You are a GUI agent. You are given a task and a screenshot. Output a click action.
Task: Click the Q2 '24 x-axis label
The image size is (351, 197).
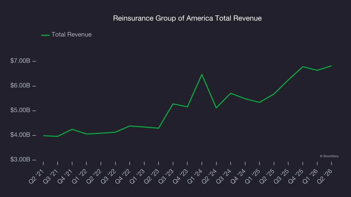tap(210, 176)
